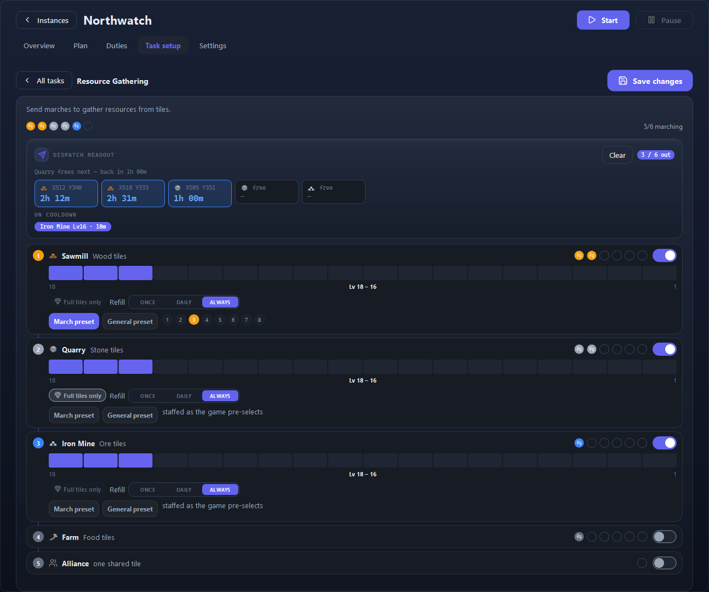Select Sawmill march preset number 1
Viewport: 709px width, 592px height.
(x=168, y=320)
